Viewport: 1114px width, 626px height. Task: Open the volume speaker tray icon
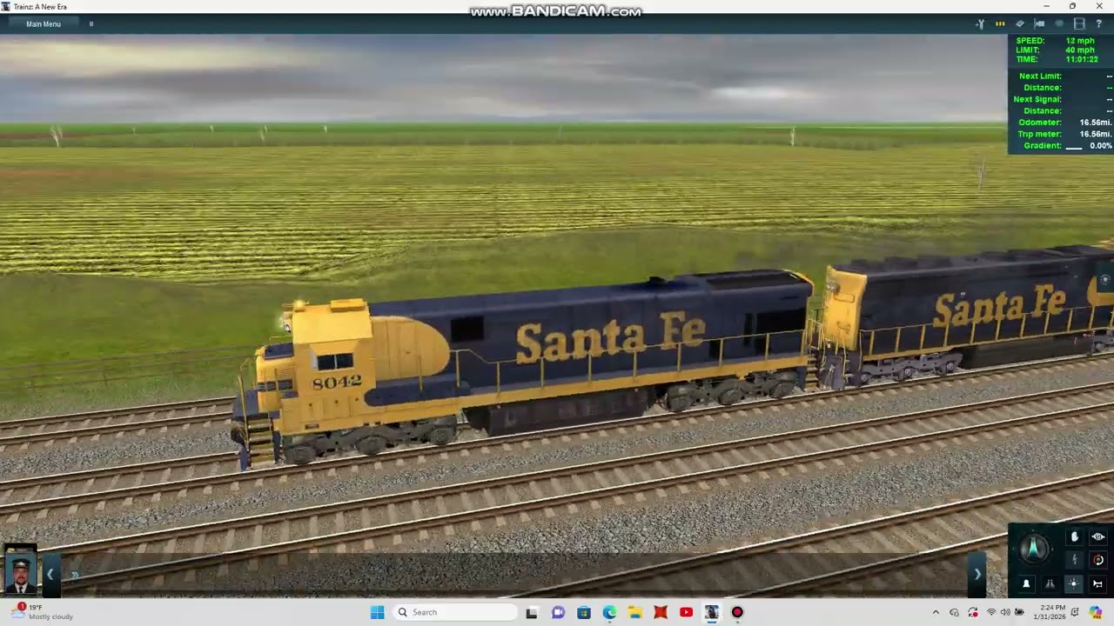(1005, 612)
